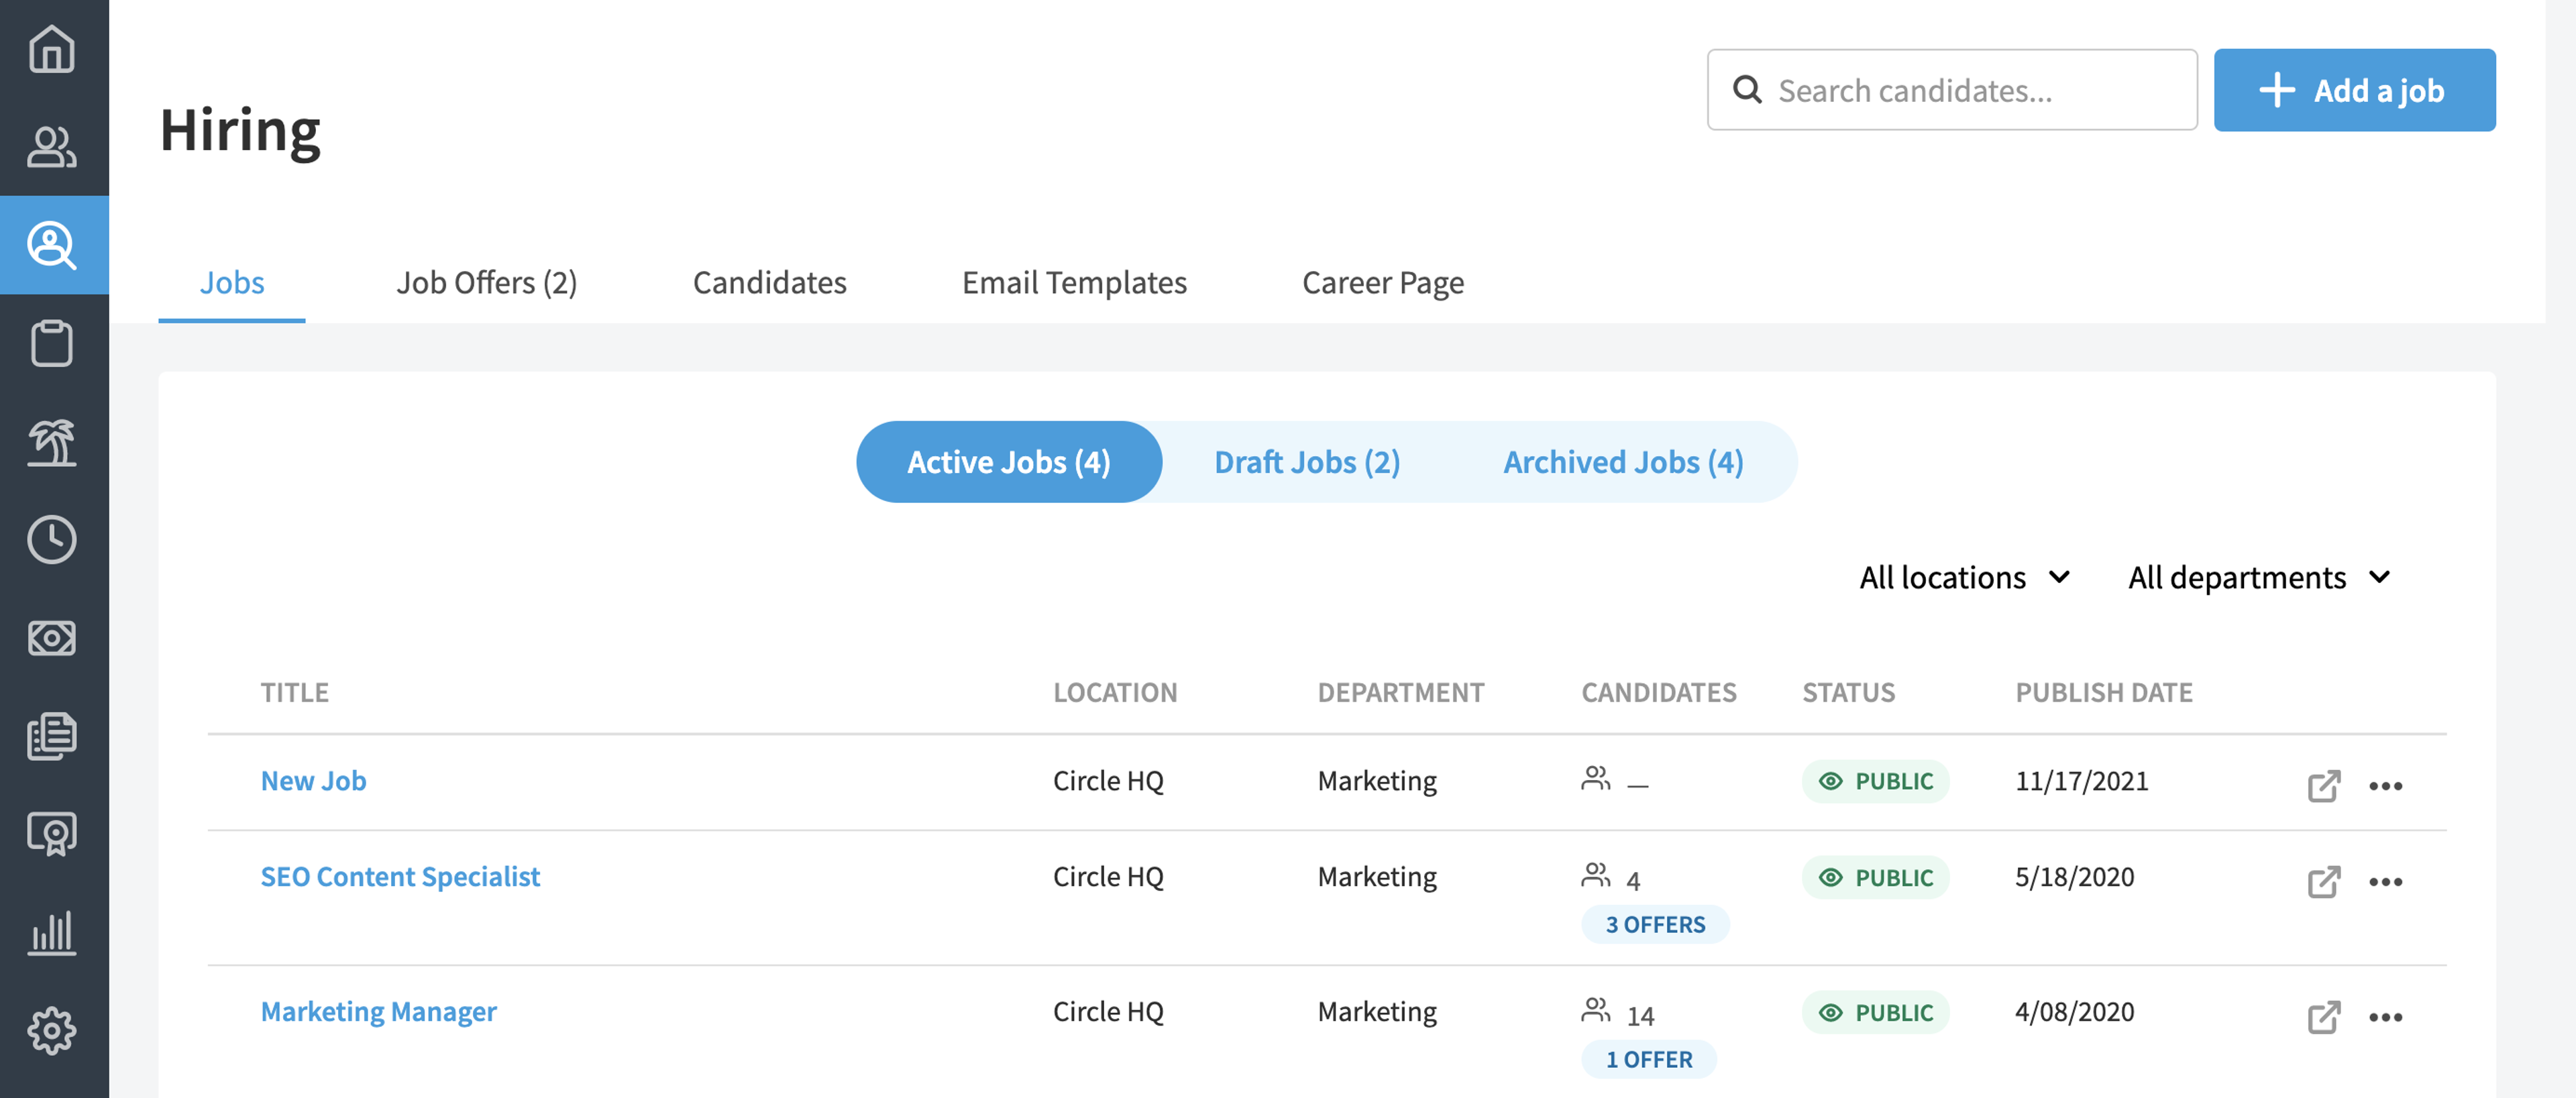This screenshot has height=1098, width=2576.
Task: Open more options for Marketing Manager row
Action: [2385, 1018]
